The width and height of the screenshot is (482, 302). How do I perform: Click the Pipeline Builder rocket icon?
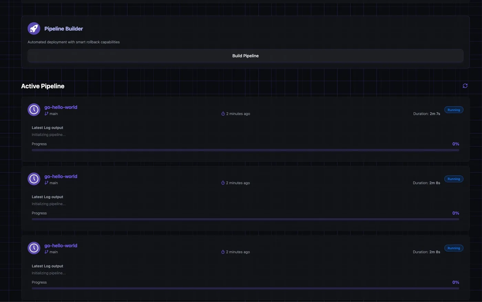click(34, 29)
